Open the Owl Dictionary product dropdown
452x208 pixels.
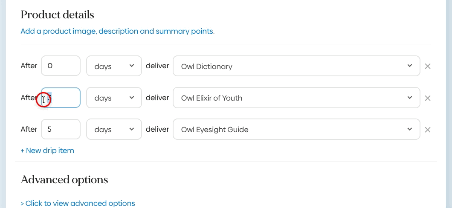pyautogui.click(x=296, y=66)
